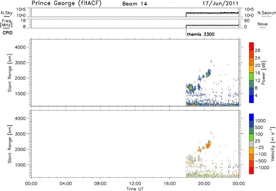Click the 'Slant Range [km]' label of power panel
Image resolution: width=276 pixels, height=191 pixels.
(x=10, y=73)
